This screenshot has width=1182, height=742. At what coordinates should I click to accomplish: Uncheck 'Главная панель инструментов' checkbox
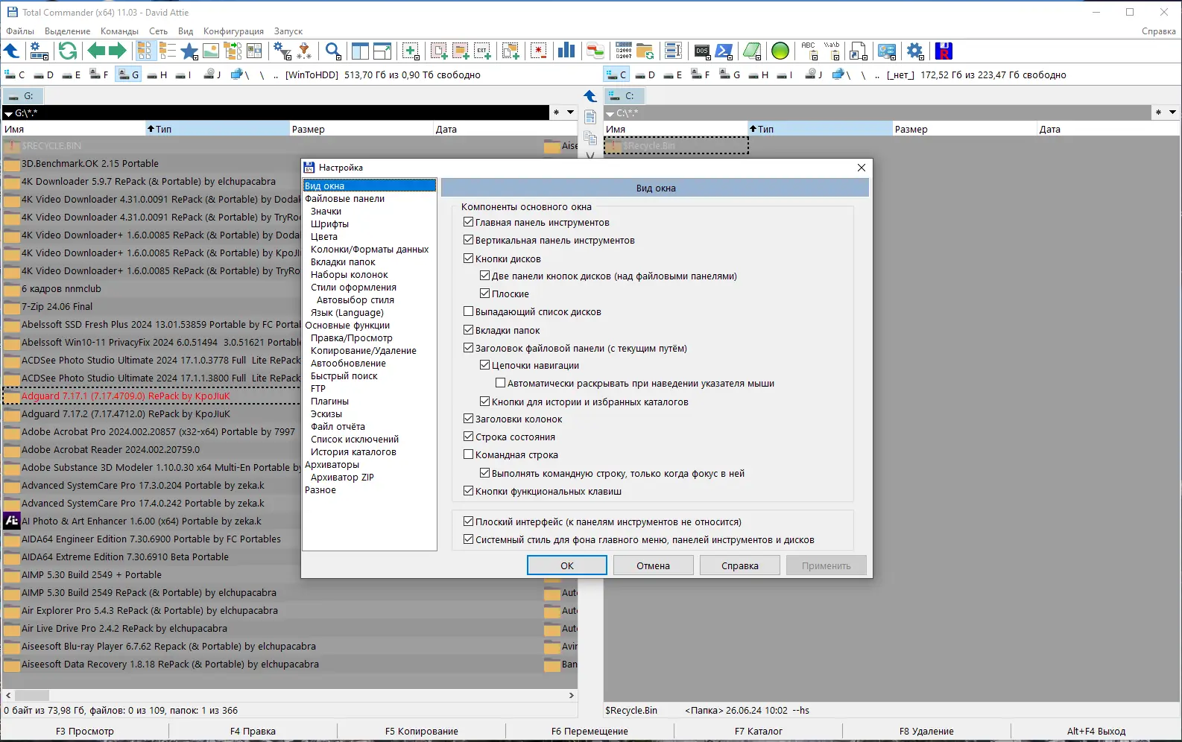[468, 222]
